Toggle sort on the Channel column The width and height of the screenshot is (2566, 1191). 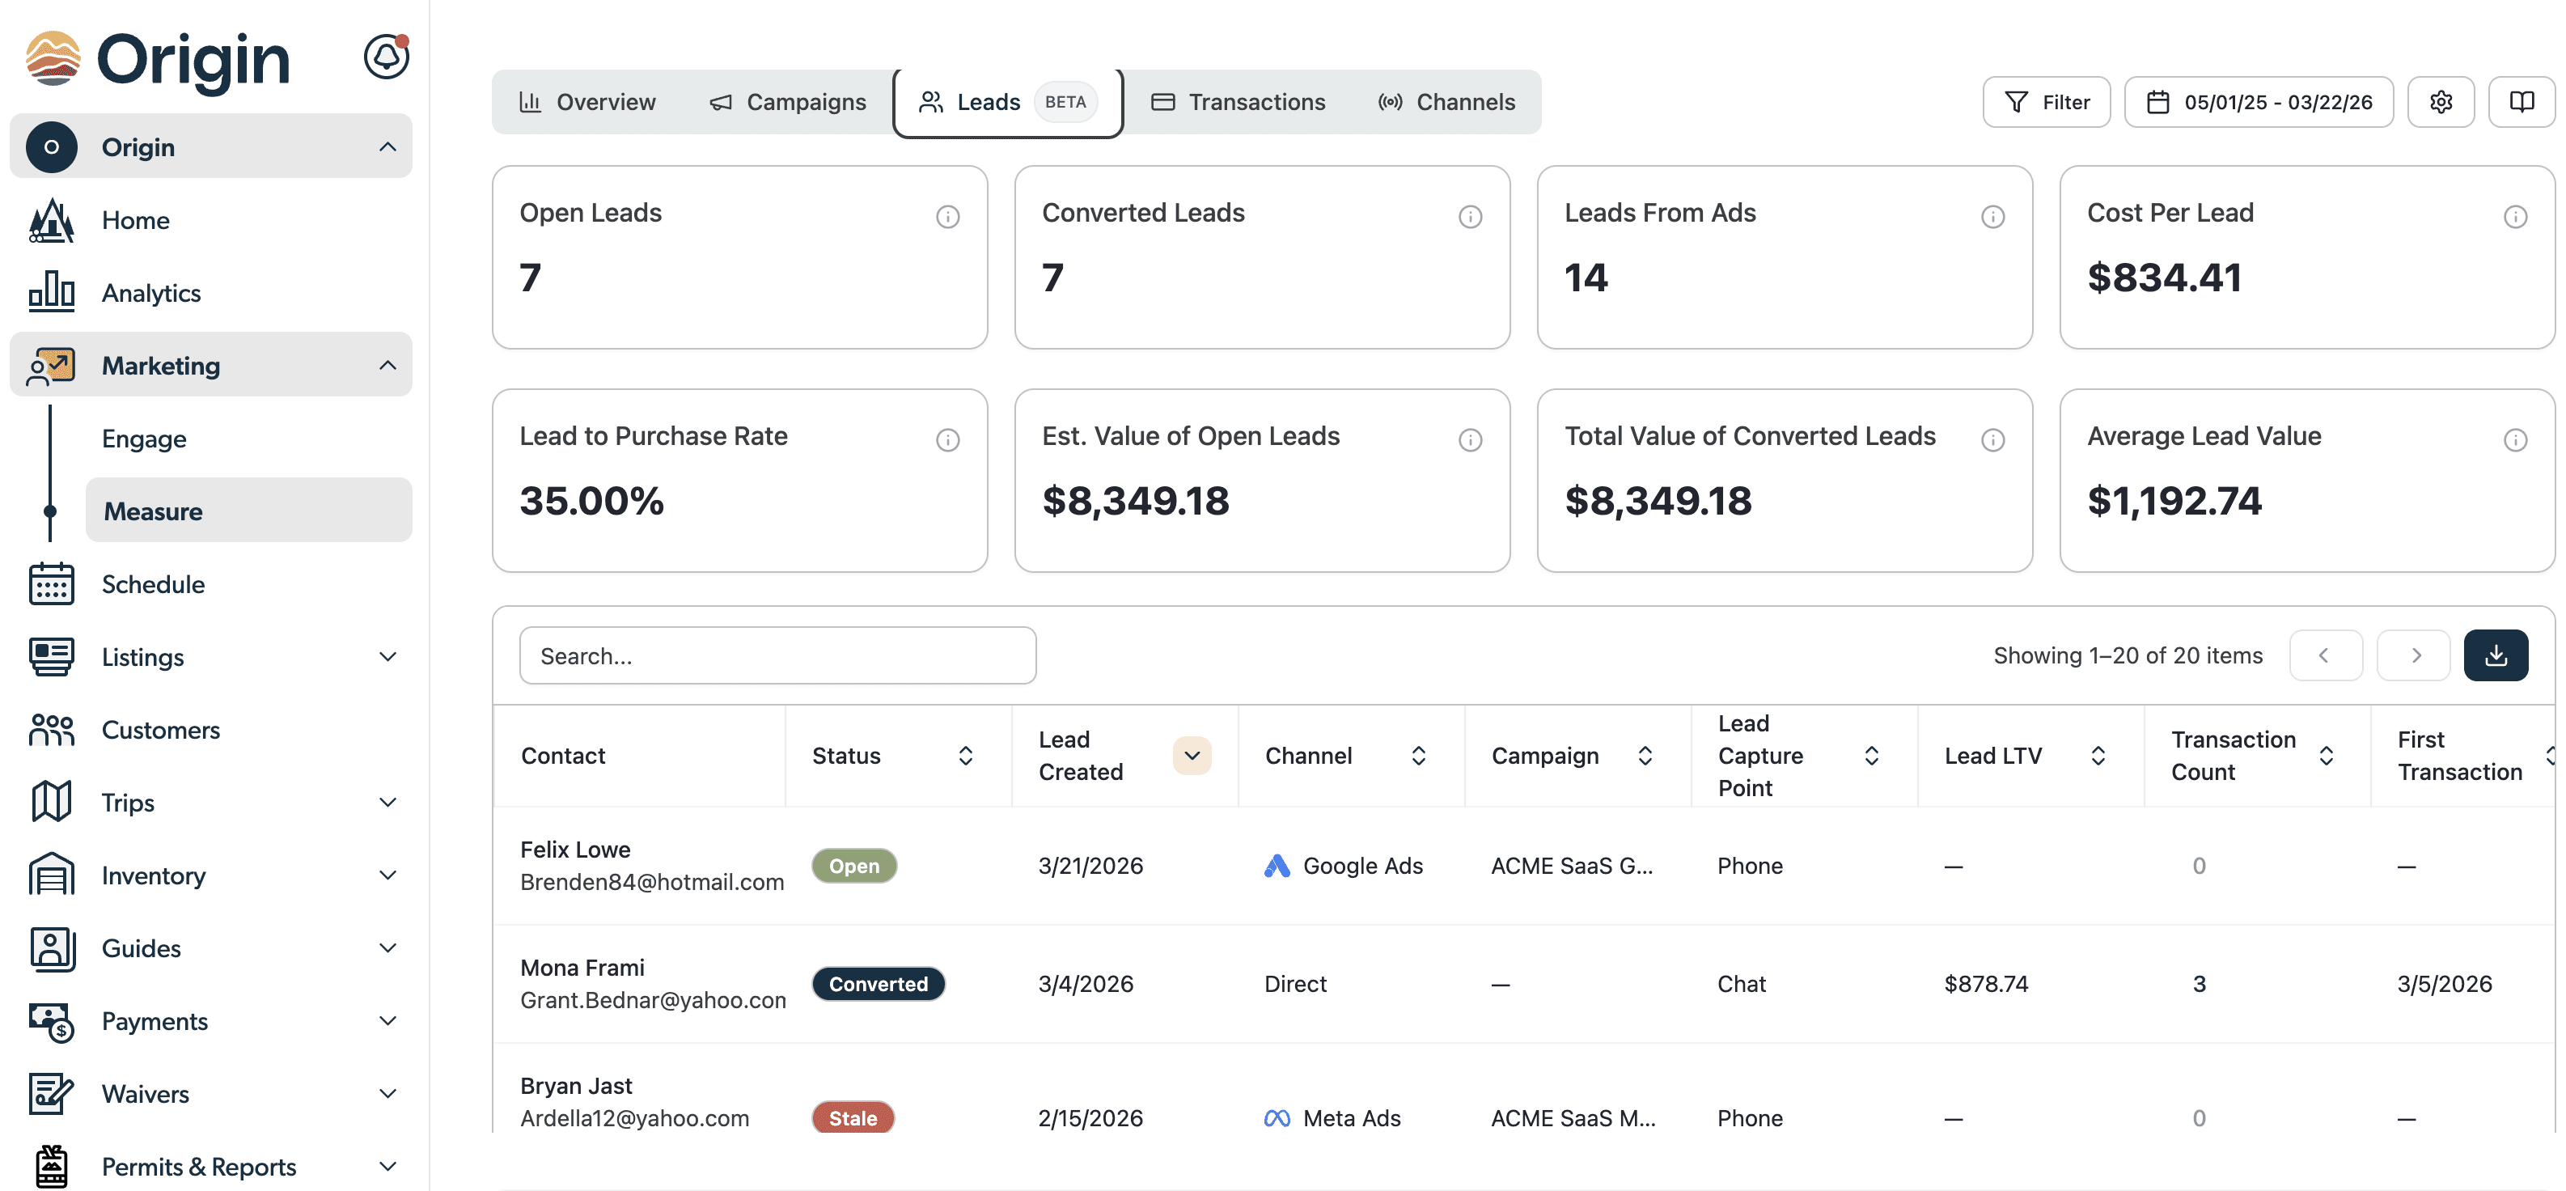(x=1418, y=756)
